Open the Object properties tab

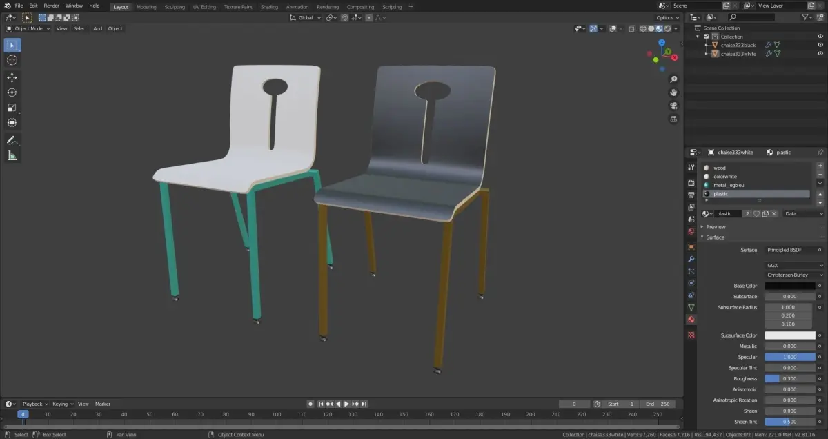tap(691, 246)
